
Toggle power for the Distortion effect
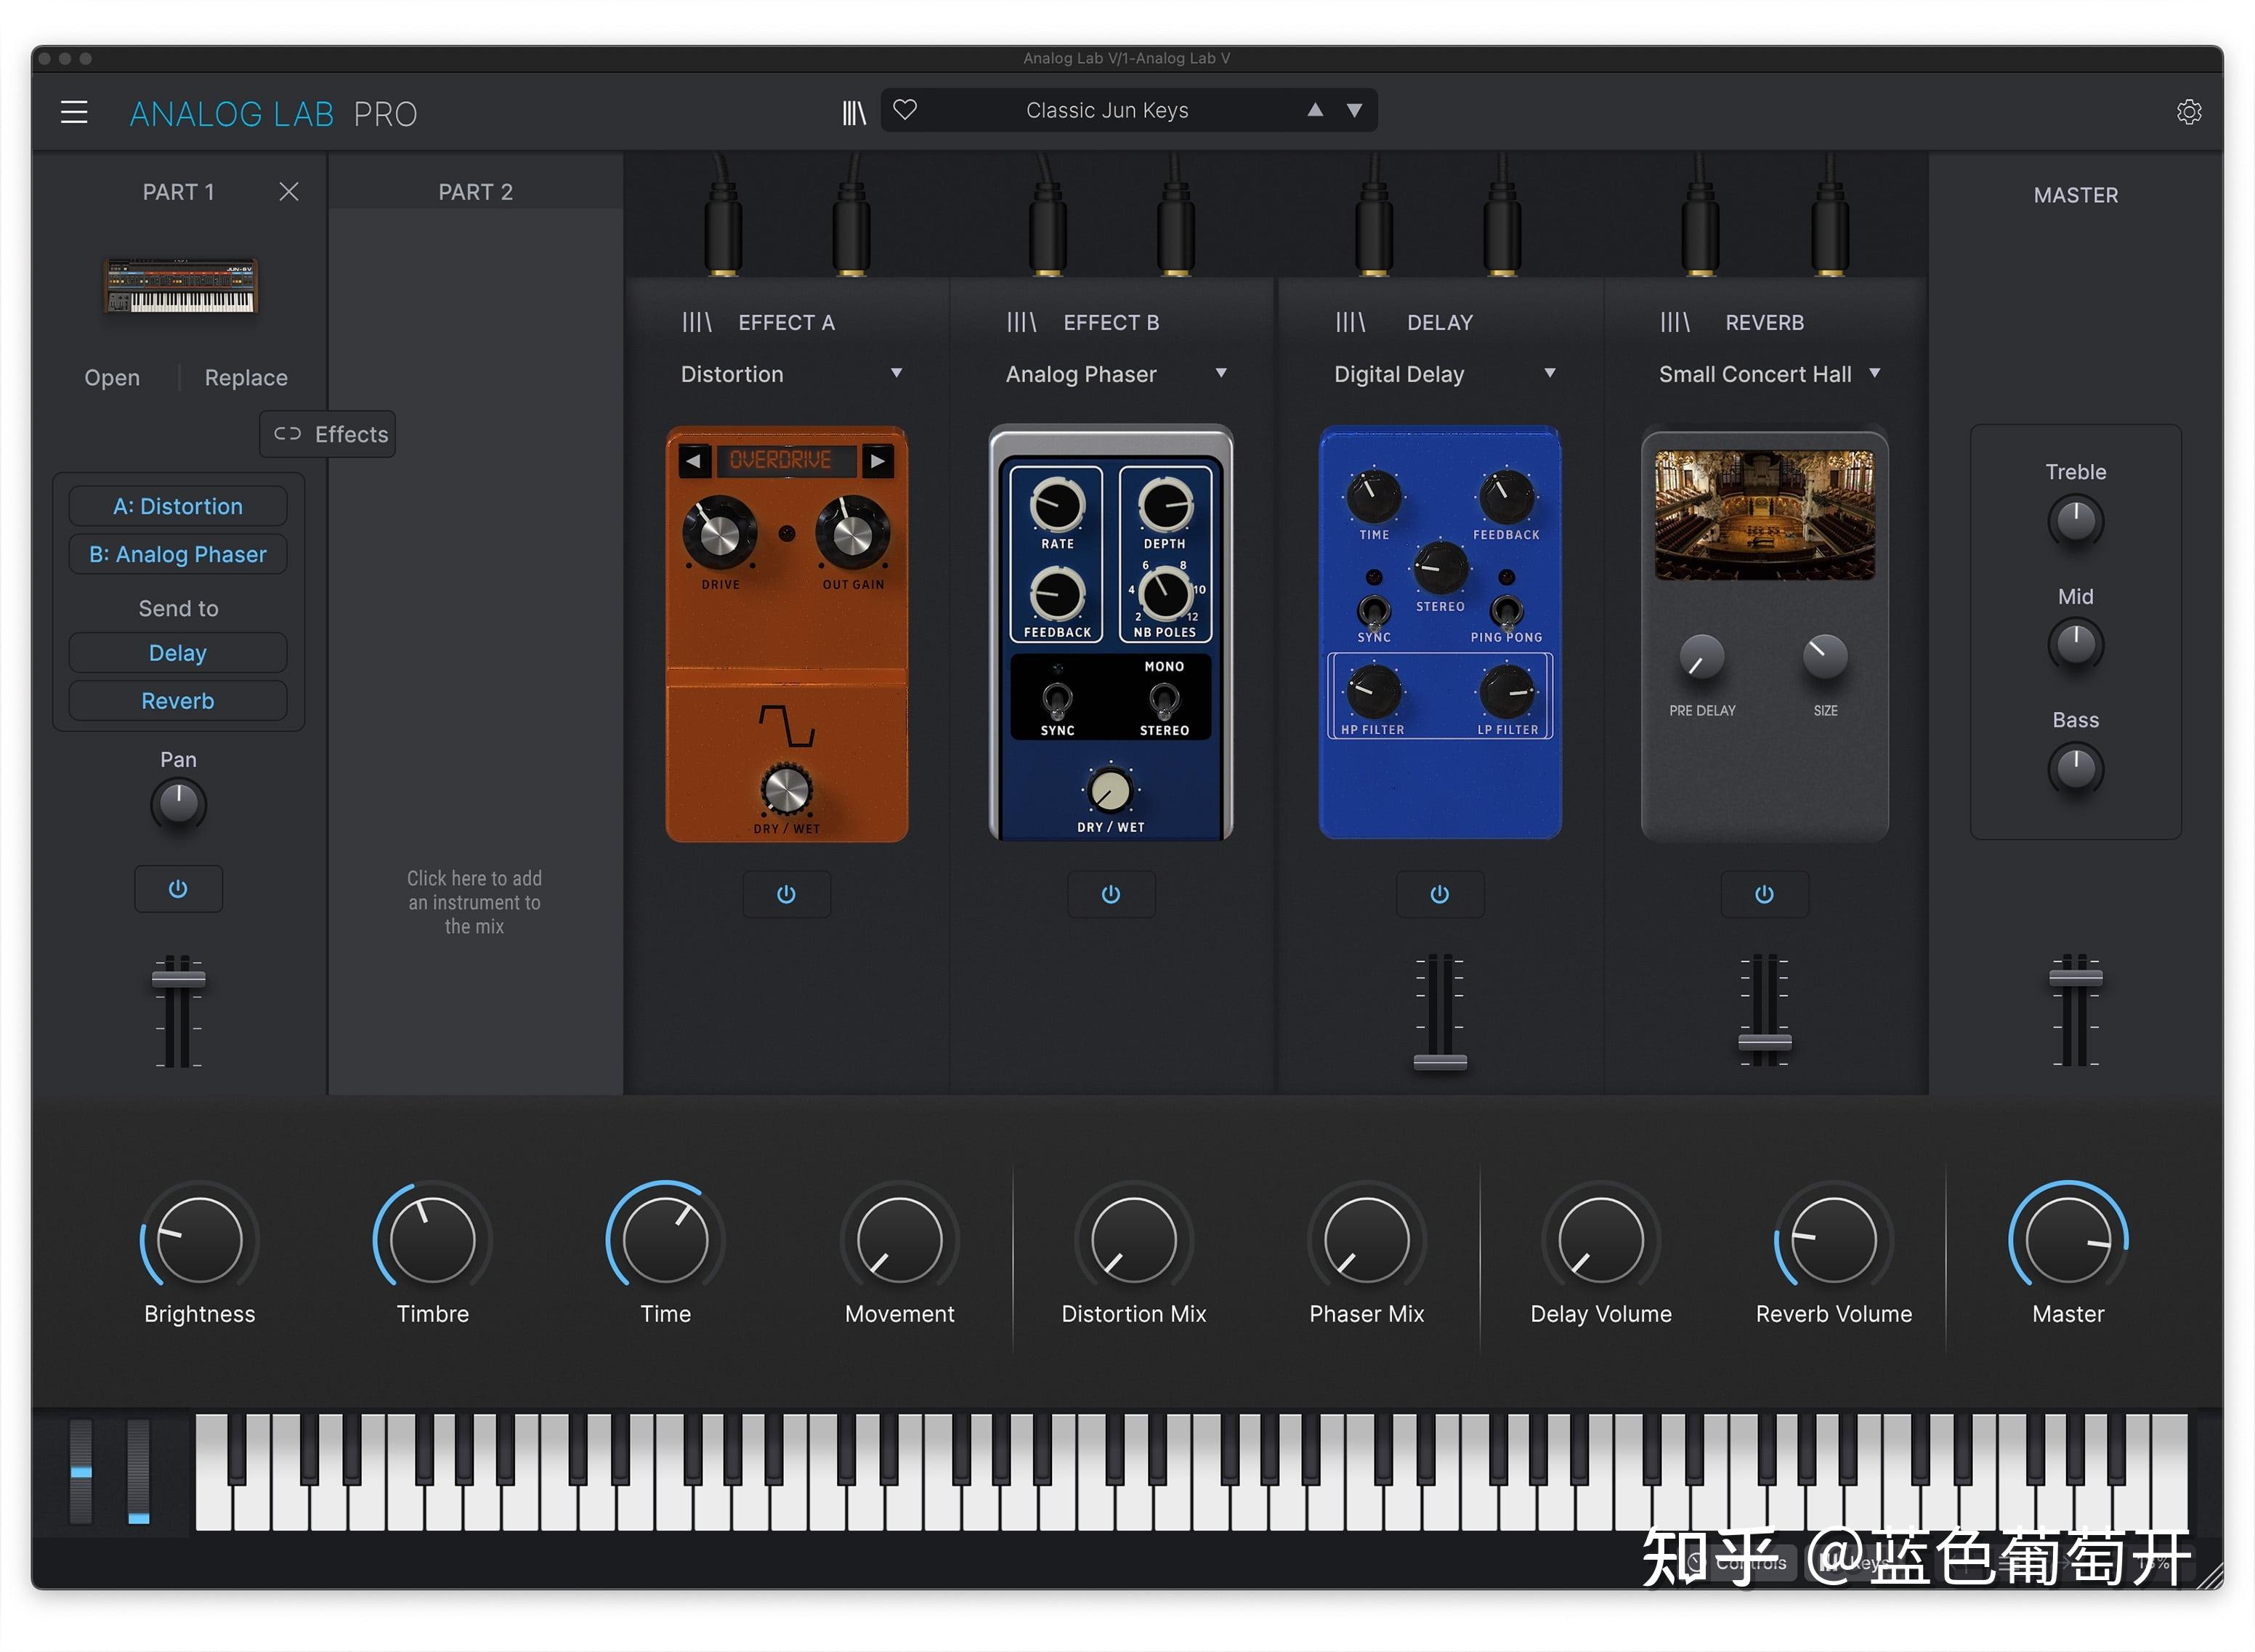point(787,894)
